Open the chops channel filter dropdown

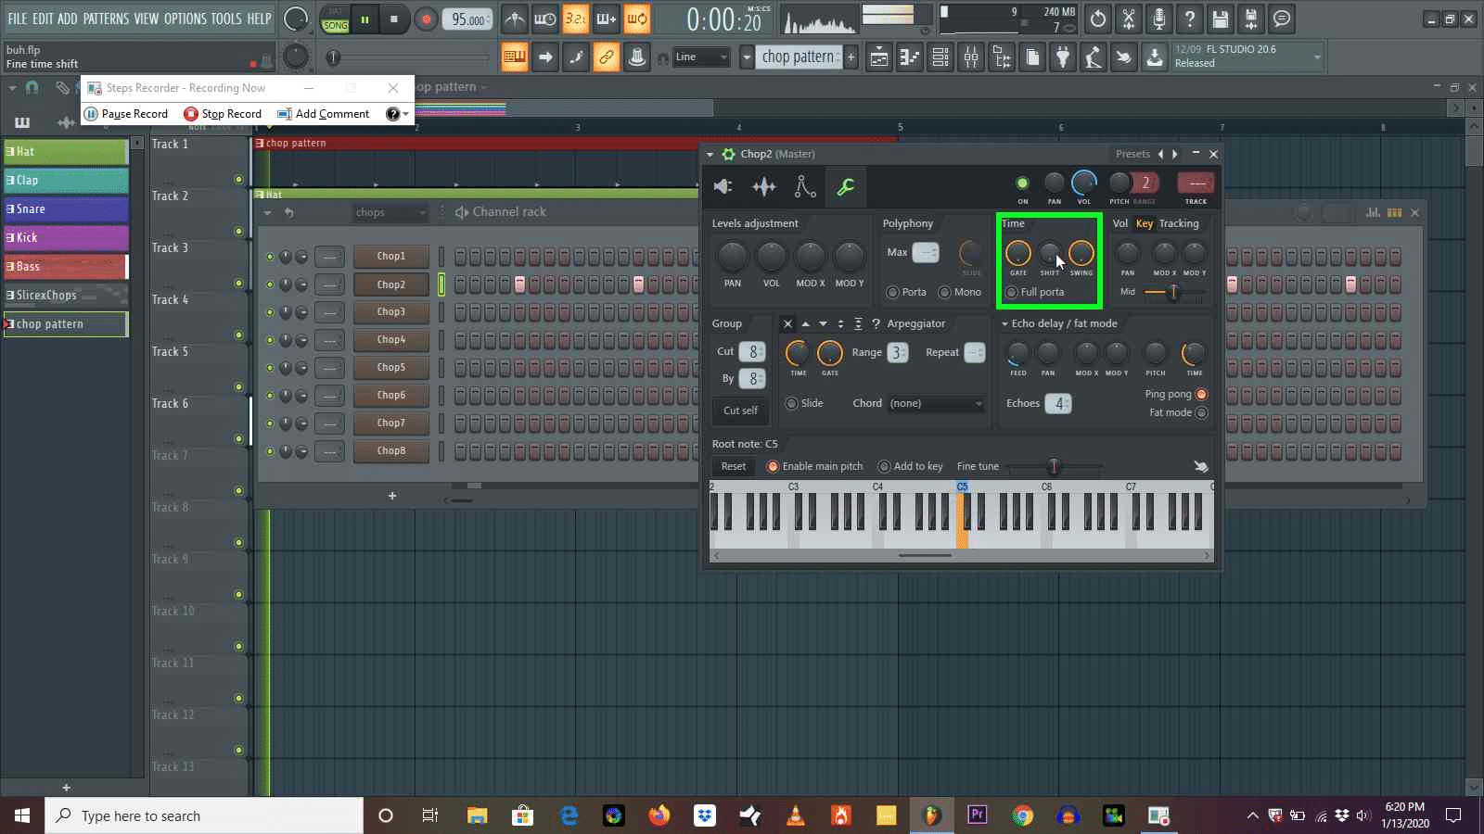coord(390,212)
